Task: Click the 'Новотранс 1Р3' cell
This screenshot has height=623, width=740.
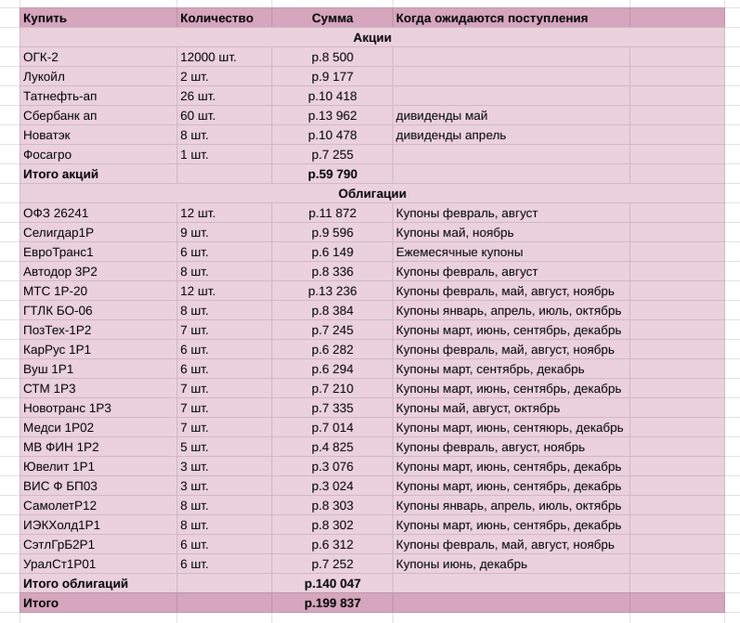Action: (98, 409)
